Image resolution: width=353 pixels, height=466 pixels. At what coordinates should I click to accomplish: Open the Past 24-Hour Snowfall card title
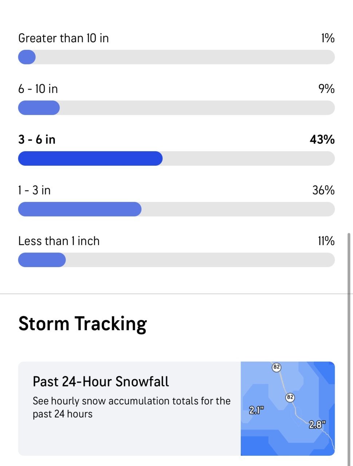click(101, 381)
